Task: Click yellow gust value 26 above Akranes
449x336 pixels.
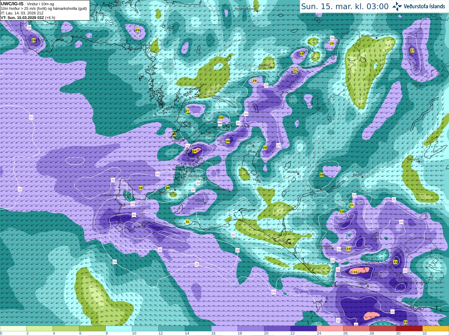Action: pos(174,134)
